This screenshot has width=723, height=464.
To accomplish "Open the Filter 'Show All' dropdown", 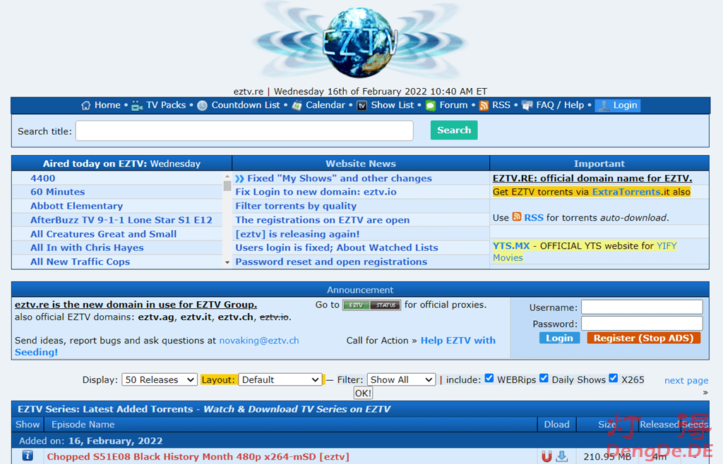I will tap(401, 379).
